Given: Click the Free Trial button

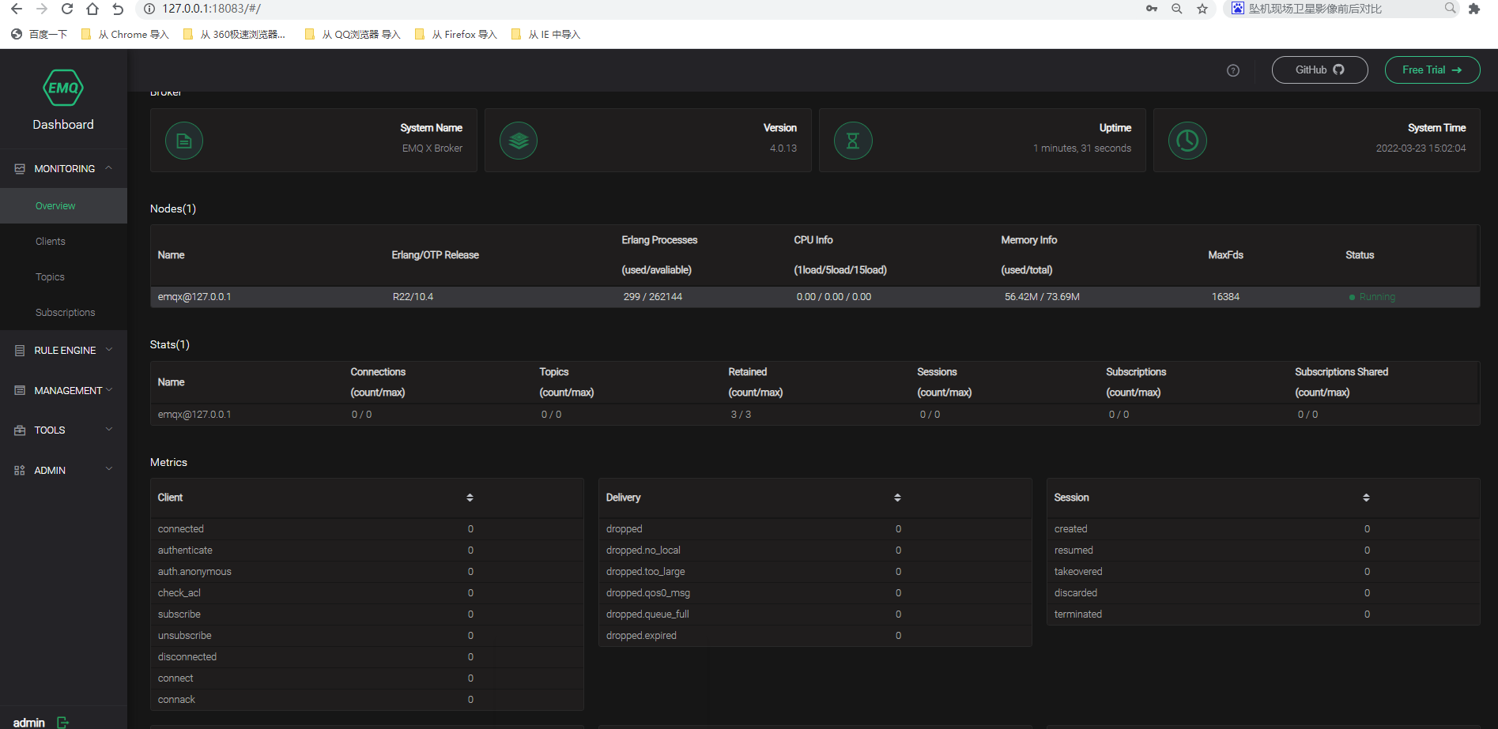Looking at the screenshot, I should pyautogui.click(x=1432, y=70).
